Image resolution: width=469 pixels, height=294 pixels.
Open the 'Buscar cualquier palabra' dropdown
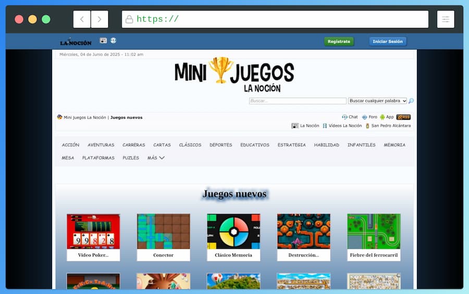(x=377, y=101)
